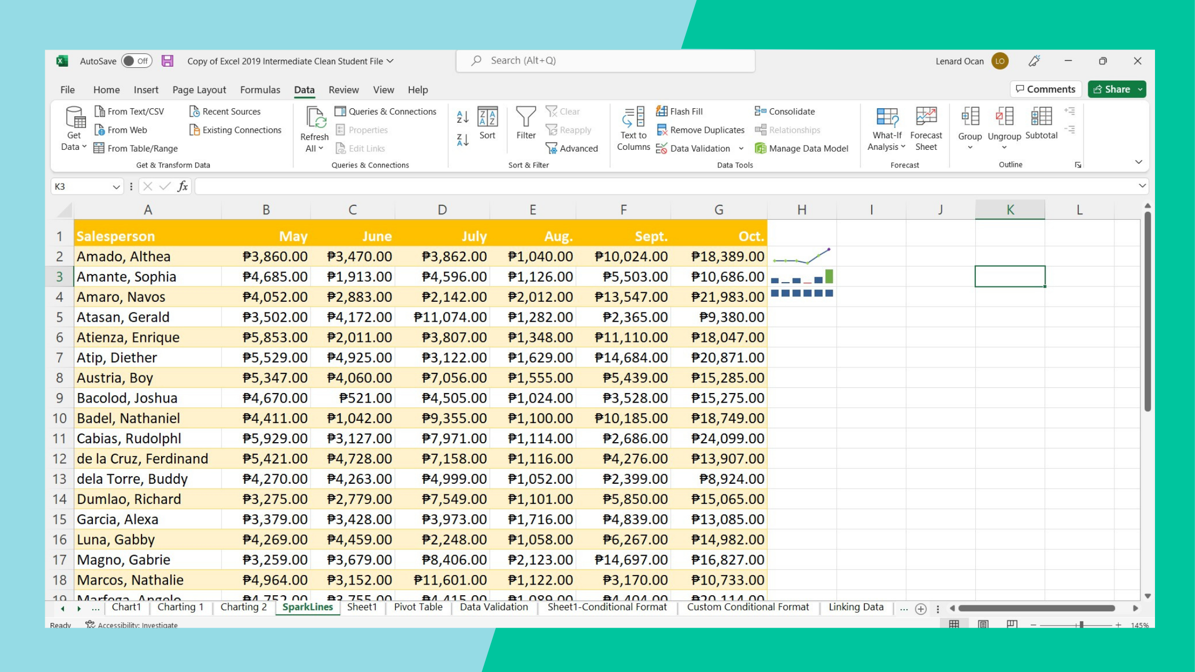Click the Subtotal icon

click(x=1041, y=123)
